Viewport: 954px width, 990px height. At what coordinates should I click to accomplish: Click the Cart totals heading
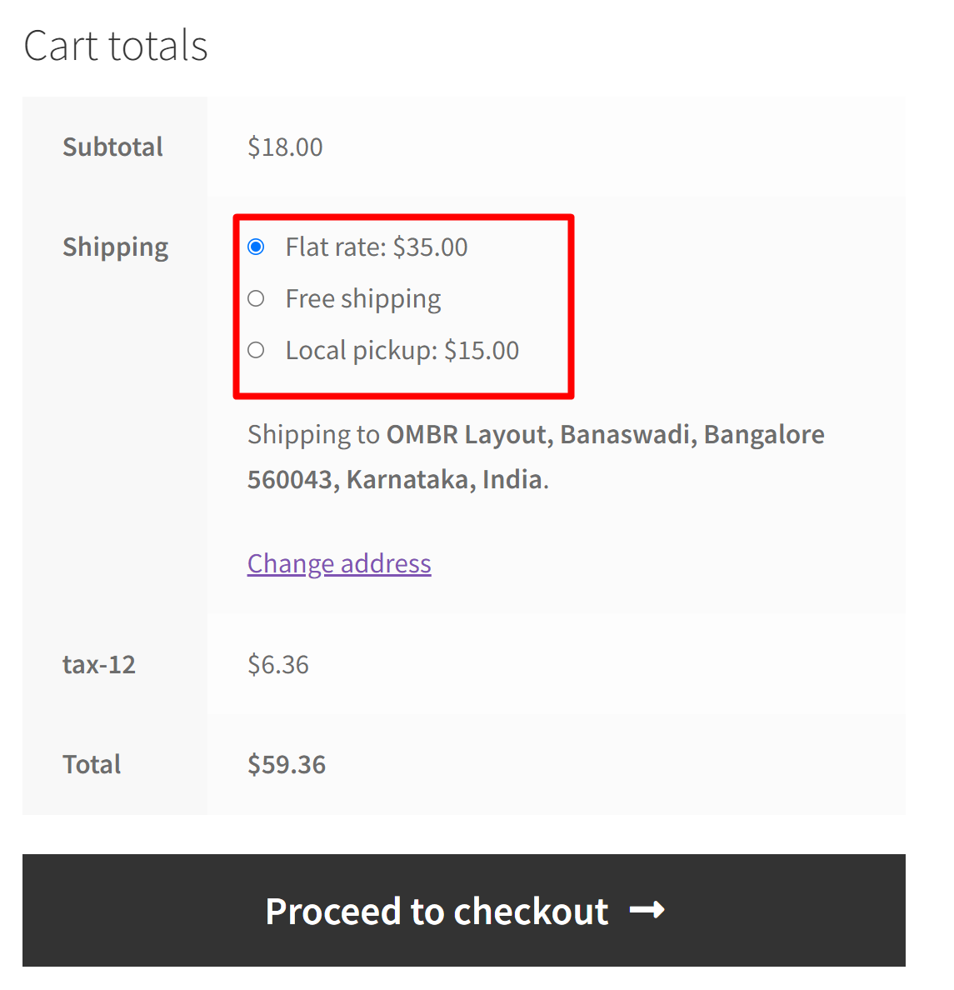pyautogui.click(x=116, y=46)
